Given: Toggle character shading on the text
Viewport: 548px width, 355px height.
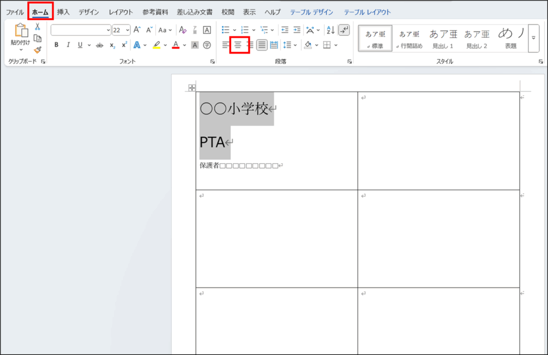Looking at the screenshot, I should point(195,45).
